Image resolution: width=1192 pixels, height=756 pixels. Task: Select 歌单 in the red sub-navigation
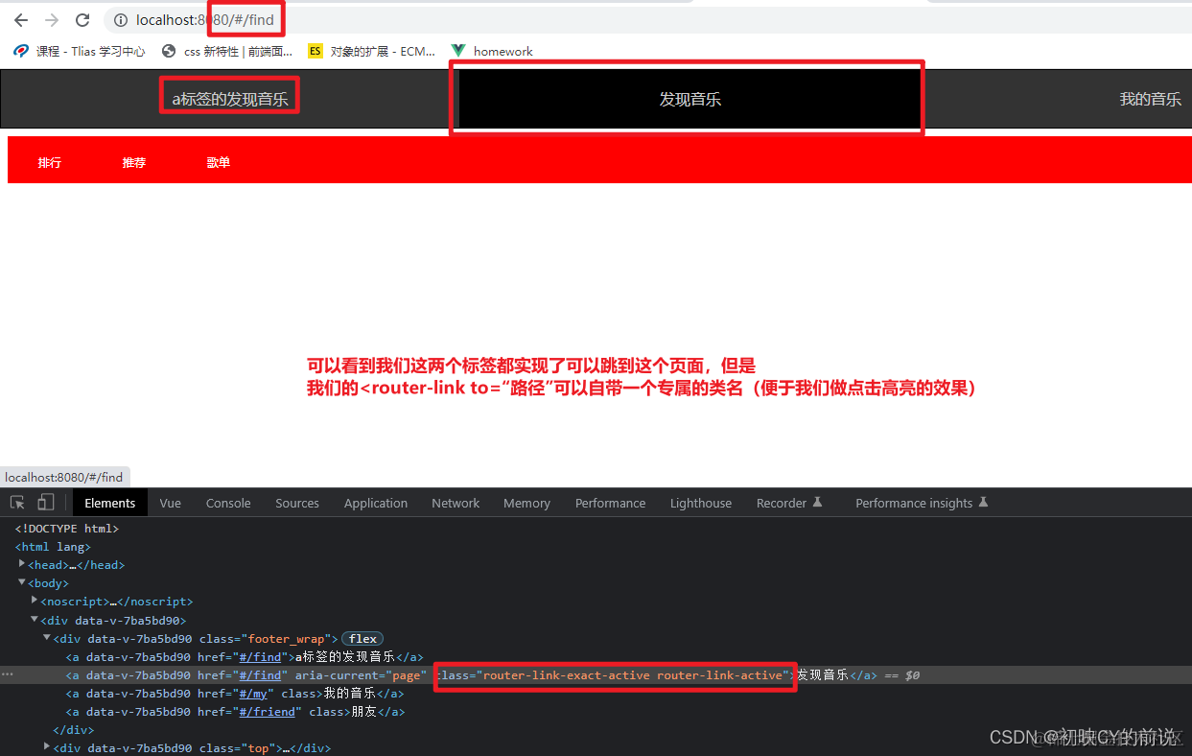click(x=219, y=163)
